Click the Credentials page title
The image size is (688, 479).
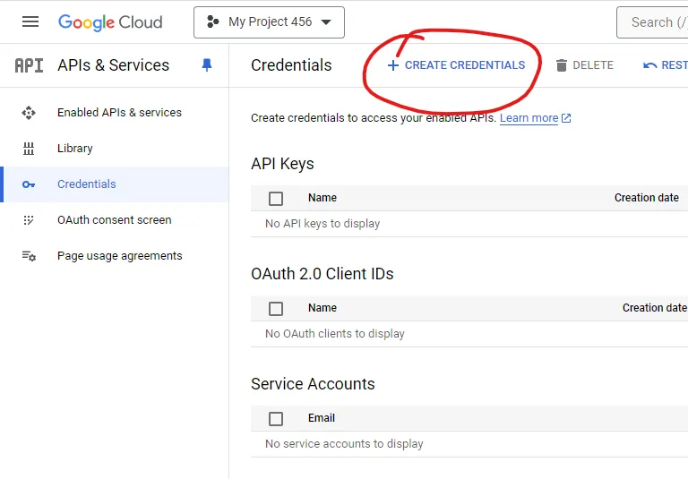click(291, 65)
